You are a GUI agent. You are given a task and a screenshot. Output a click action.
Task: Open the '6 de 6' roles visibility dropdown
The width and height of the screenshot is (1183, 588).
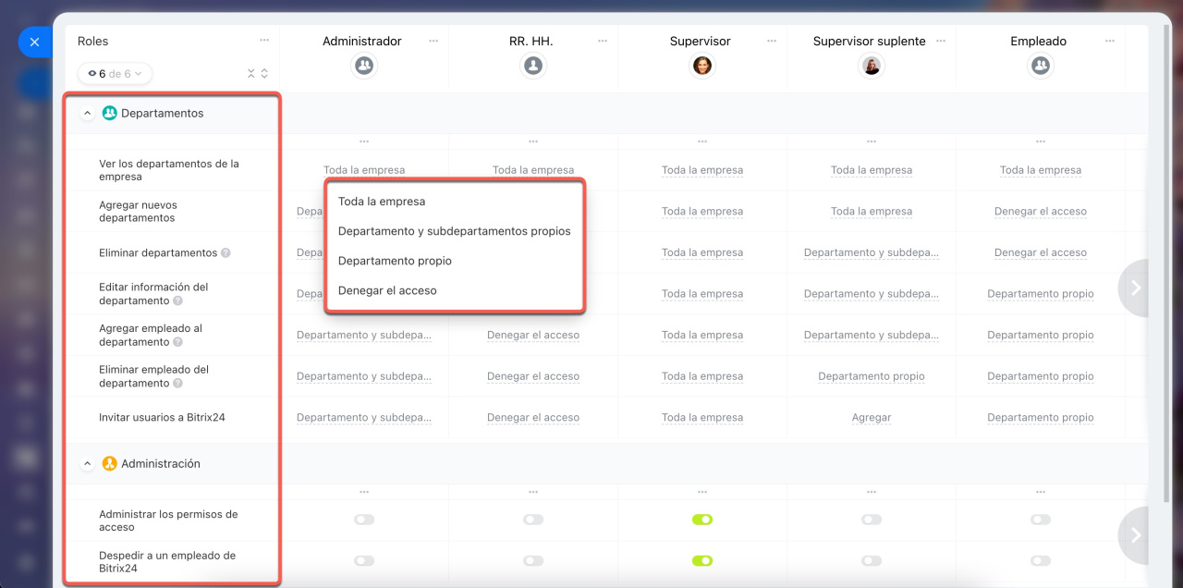pos(116,74)
